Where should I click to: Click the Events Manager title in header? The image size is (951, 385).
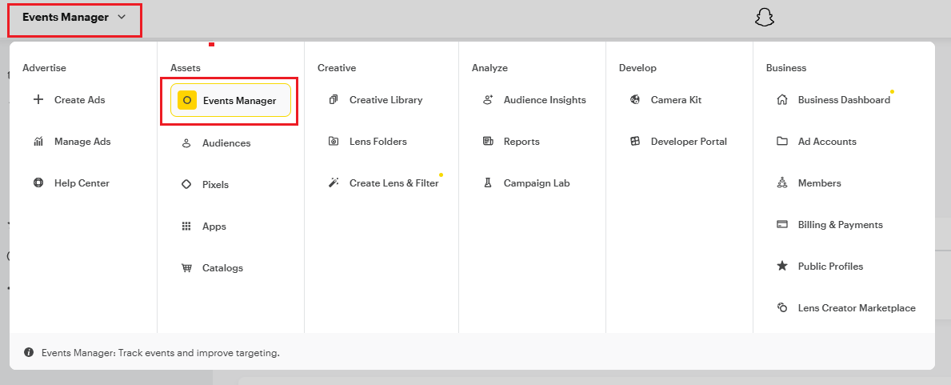(66, 17)
